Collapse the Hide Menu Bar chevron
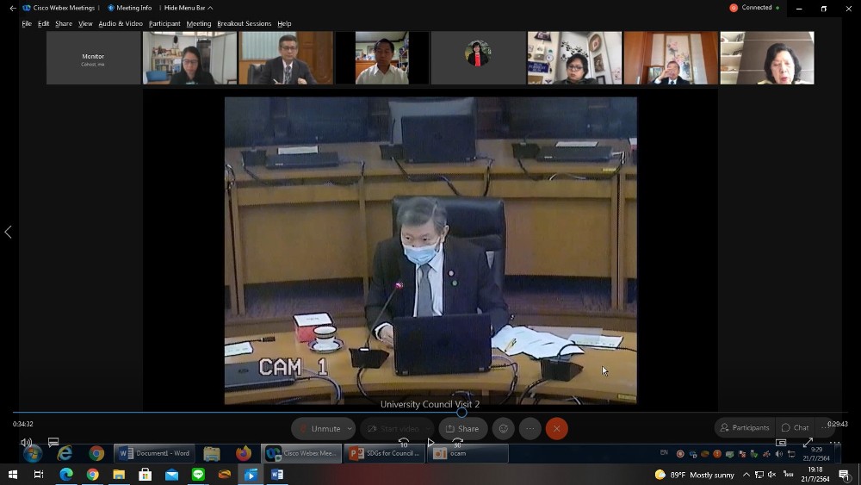 210,8
